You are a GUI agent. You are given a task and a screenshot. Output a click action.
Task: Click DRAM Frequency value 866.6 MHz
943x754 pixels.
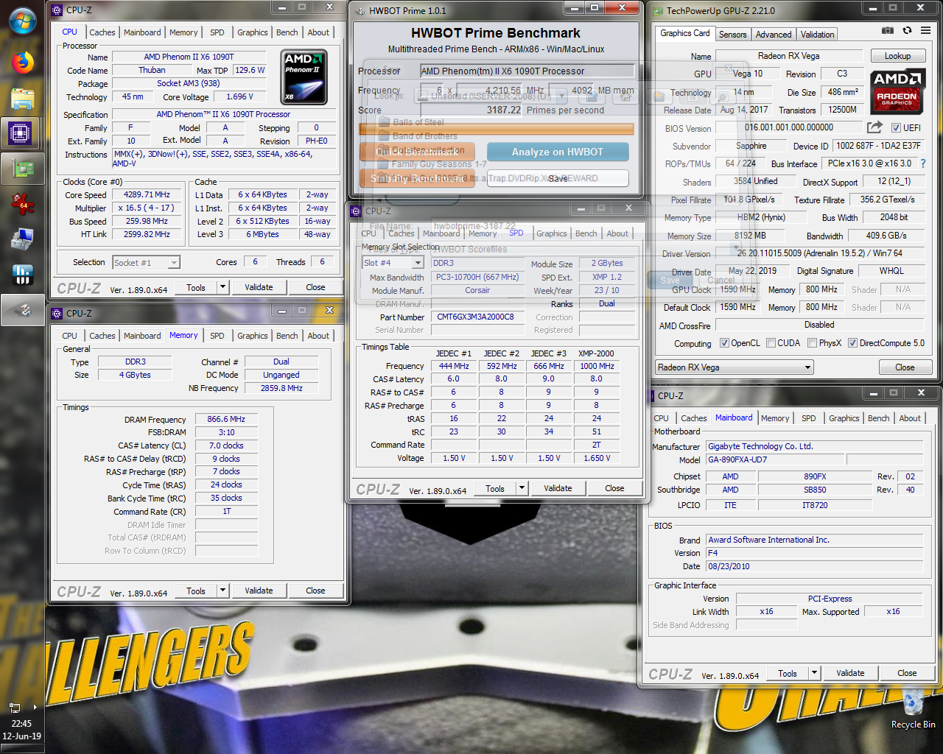tap(226, 419)
